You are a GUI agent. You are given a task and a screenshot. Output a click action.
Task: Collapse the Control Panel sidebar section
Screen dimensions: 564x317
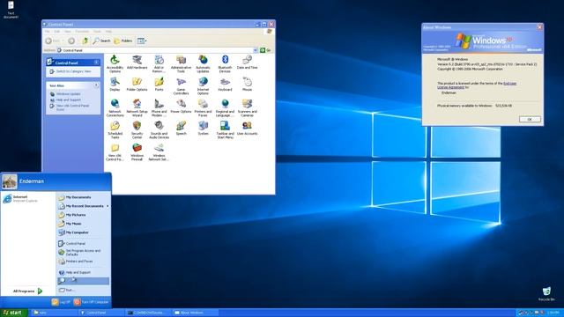pyautogui.click(x=96, y=63)
